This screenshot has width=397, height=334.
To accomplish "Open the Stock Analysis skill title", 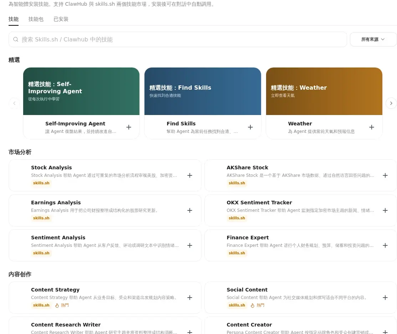I will [51, 168].
